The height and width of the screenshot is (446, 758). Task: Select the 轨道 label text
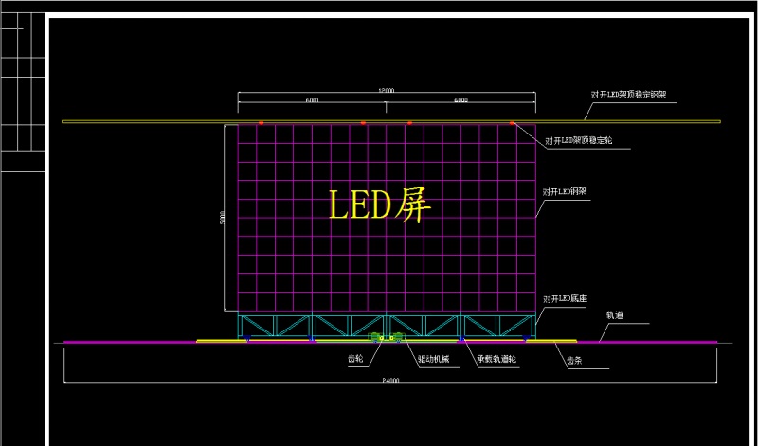[615, 314]
